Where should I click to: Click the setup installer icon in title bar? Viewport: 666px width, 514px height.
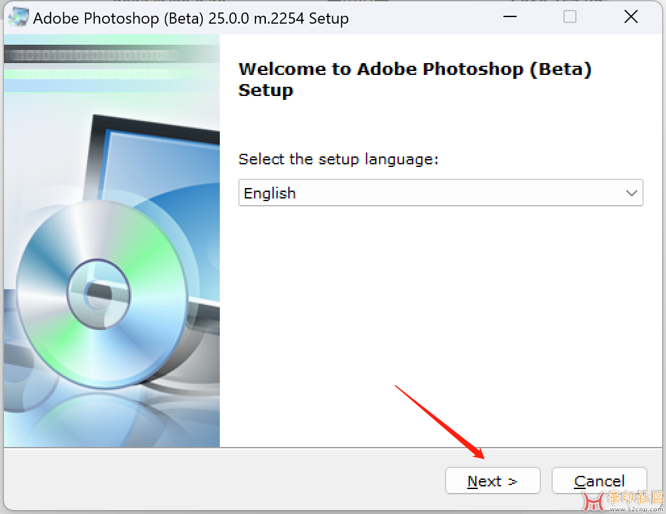[x=18, y=18]
